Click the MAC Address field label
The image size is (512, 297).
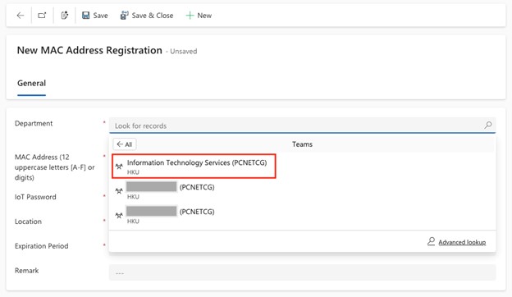click(54, 167)
